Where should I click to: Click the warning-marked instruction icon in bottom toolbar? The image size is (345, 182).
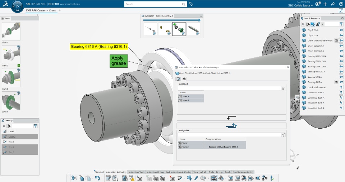point(132,178)
